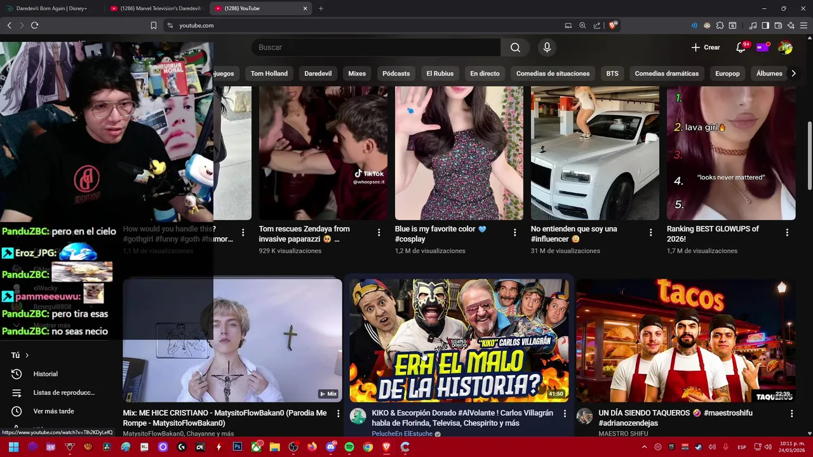Image resolution: width=813 pixels, height=457 pixels.
Task: Open Brave Shields lion icon in address bar
Action: point(612,25)
